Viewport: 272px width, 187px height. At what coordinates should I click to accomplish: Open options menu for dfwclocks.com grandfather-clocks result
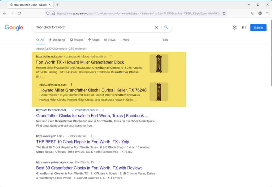tap(111, 56)
